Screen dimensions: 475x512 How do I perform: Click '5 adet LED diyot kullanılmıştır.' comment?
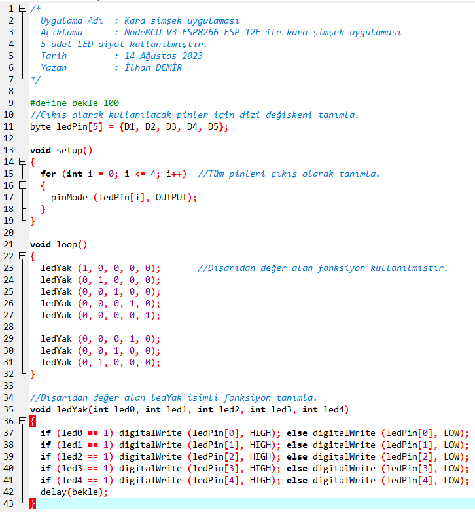pyautogui.click(x=124, y=44)
